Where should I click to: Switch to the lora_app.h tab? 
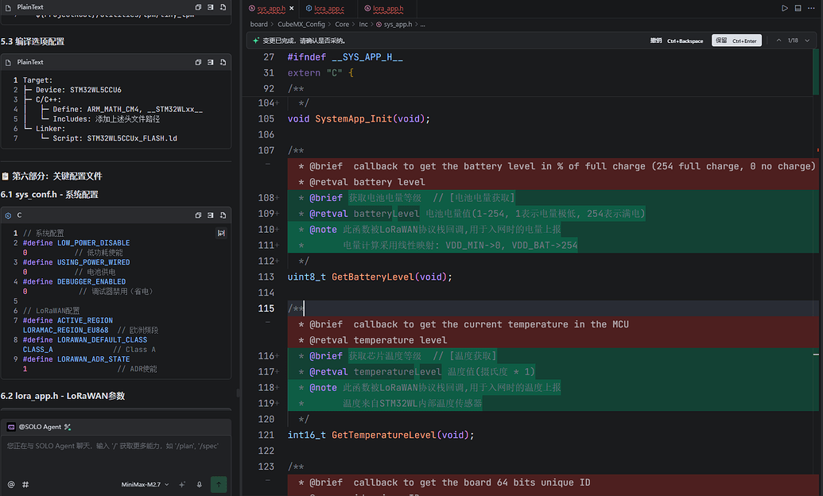coord(387,9)
